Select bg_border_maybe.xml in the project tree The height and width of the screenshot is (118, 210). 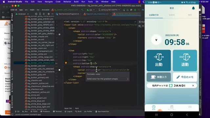tap(36, 36)
